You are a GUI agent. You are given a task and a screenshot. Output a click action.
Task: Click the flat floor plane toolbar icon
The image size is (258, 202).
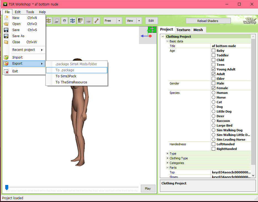point(88,21)
